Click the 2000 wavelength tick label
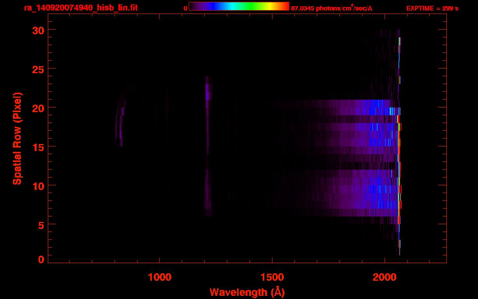478x299 pixels. pyautogui.click(x=385, y=278)
